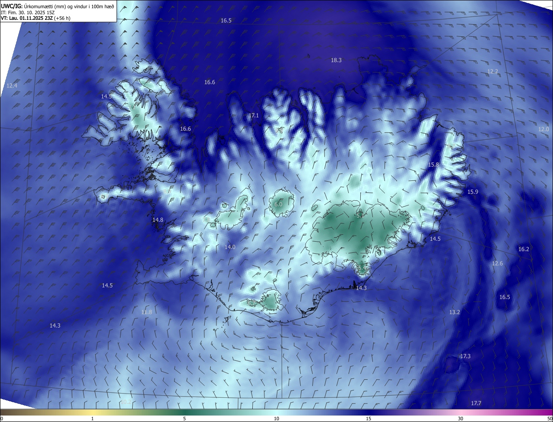
Task: Select the 12.6 value label
Action: coord(498,264)
